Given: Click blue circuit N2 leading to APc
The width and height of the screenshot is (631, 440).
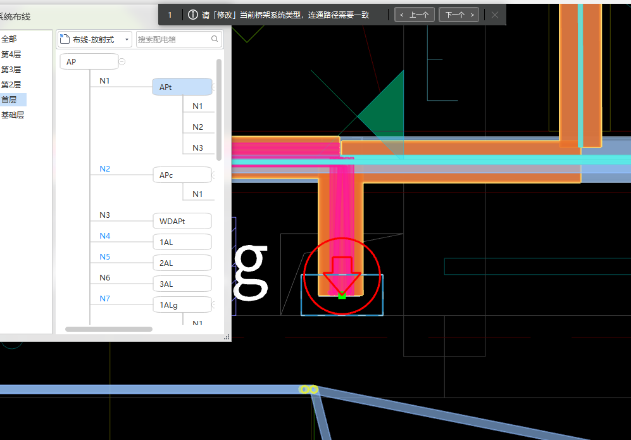Looking at the screenshot, I should (x=104, y=169).
